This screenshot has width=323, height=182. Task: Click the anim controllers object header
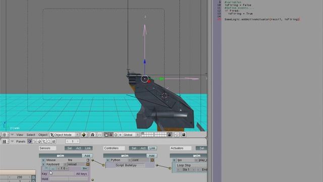(x=125, y=156)
